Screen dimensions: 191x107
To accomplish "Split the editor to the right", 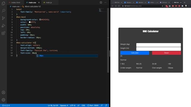I will (101, 2).
